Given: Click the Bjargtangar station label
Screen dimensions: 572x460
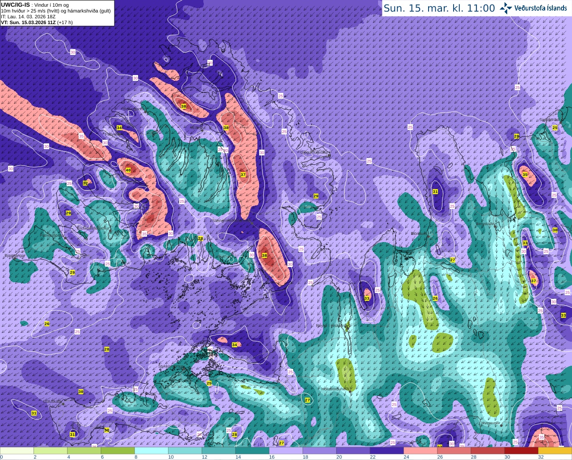Looking at the screenshot, I should coord(15,256).
